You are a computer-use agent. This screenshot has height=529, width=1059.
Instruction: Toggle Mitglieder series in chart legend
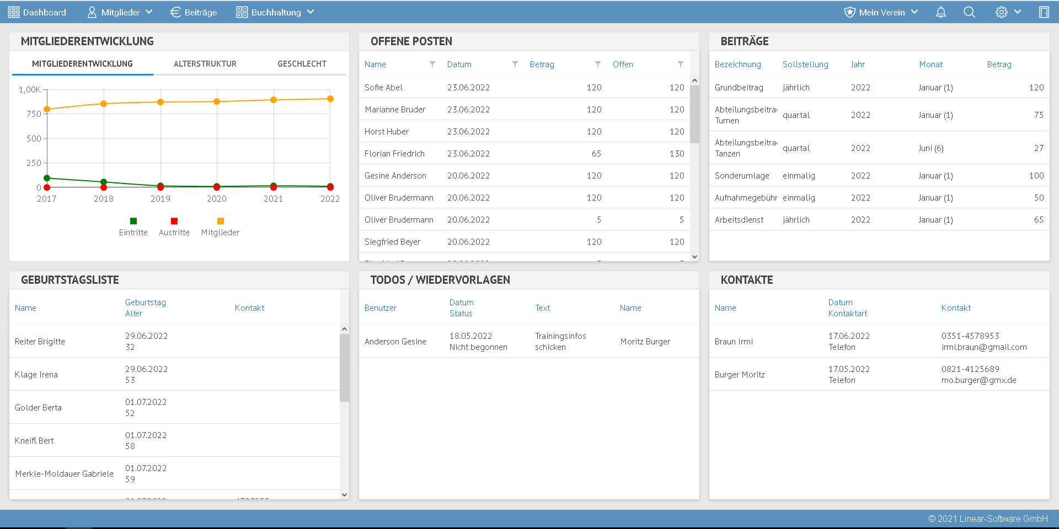220,227
